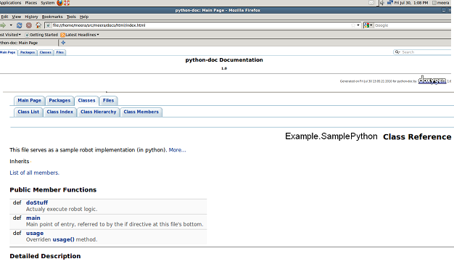The height and width of the screenshot is (272, 454).
Task: Click the python-doc Documentation title
Action: (x=224, y=60)
